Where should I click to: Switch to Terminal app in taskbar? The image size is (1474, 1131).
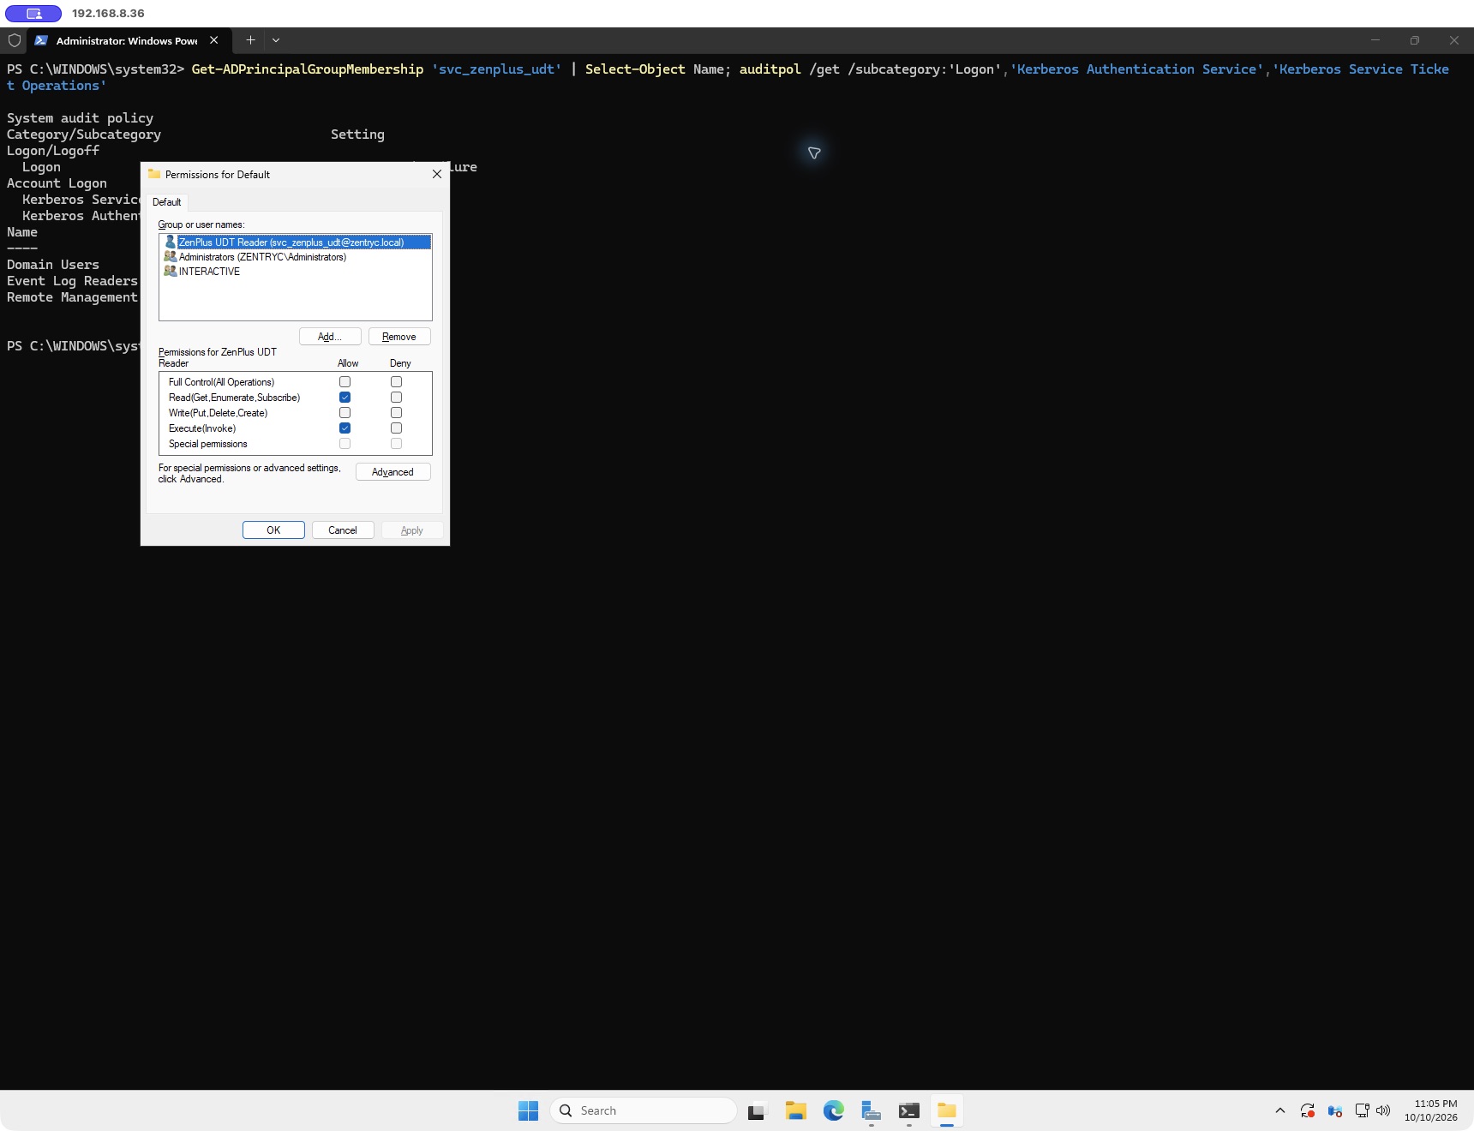(x=909, y=1110)
